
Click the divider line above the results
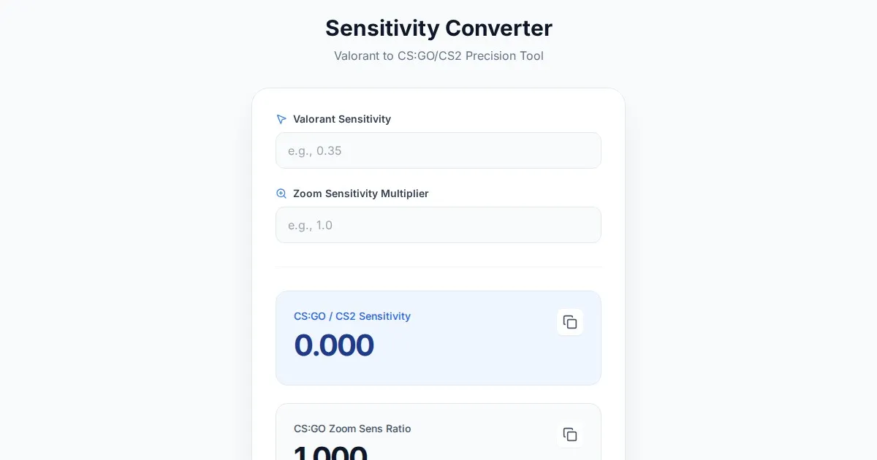(438, 267)
